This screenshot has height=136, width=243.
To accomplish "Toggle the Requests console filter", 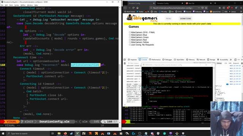I will click(x=236, y=63).
